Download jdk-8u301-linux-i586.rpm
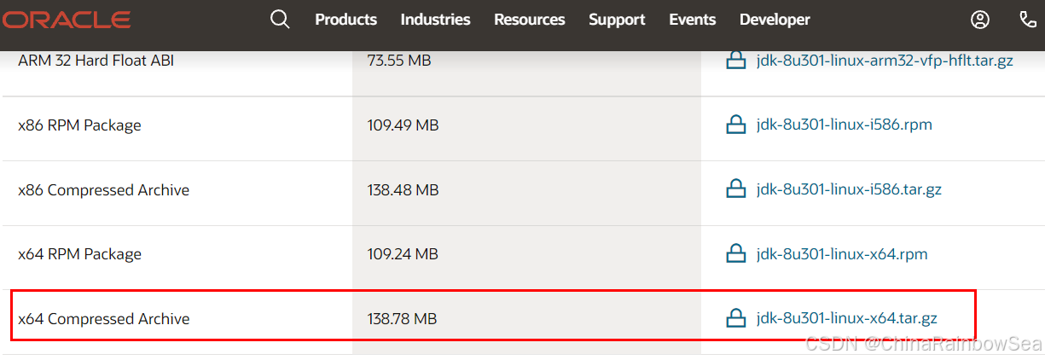Viewport: 1045px width, 360px height. pos(844,125)
